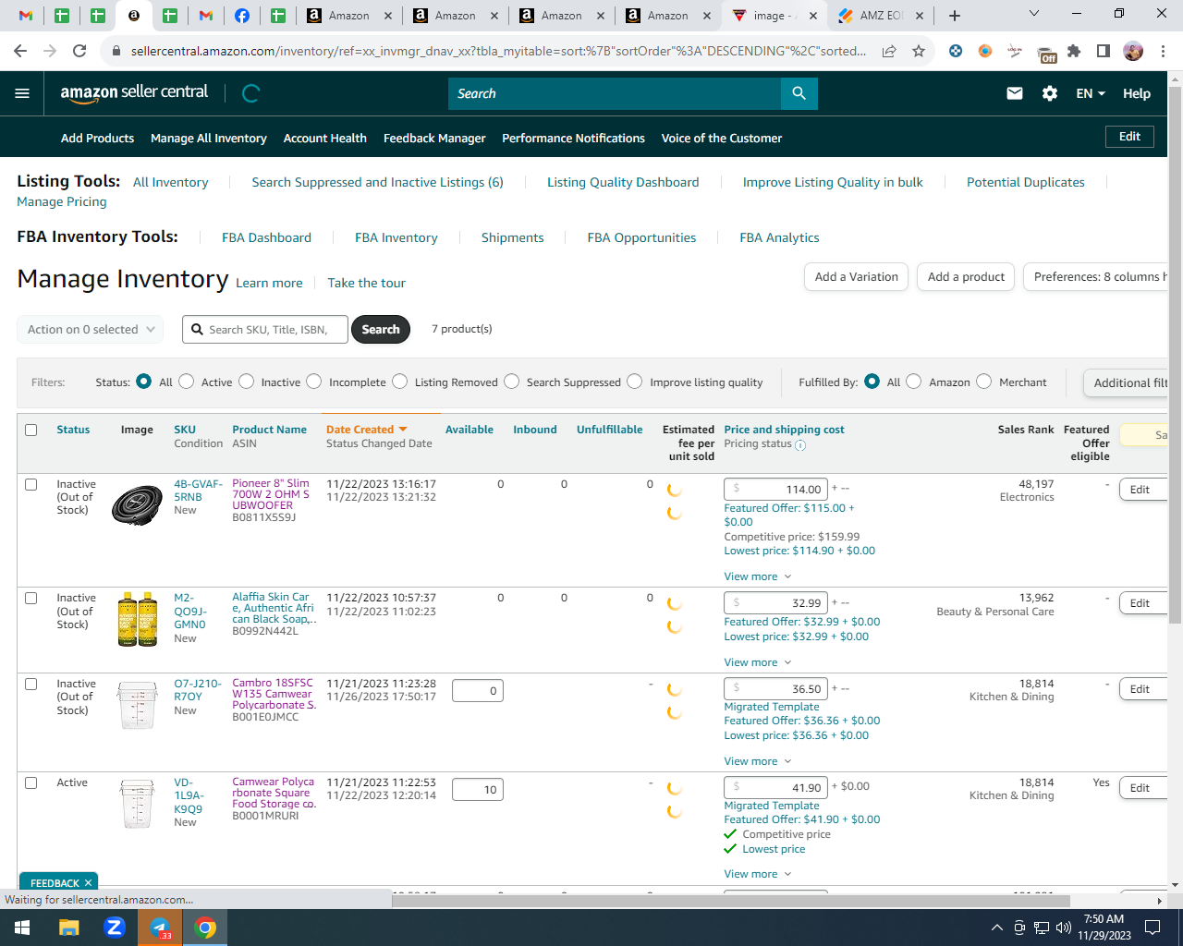Select the Cambro 18SFSCW135 row checkbox
Viewport: 1183px width, 946px height.
click(30, 684)
